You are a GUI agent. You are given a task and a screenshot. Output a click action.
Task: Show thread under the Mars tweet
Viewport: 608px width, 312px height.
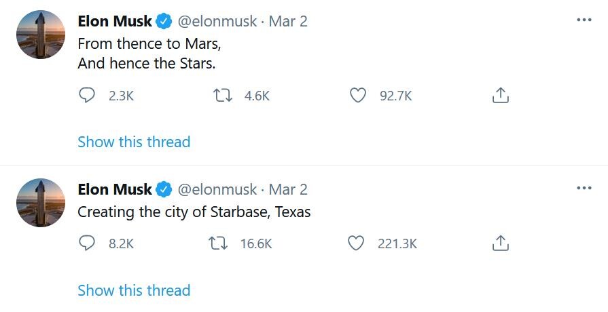click(x=134, y=142)
